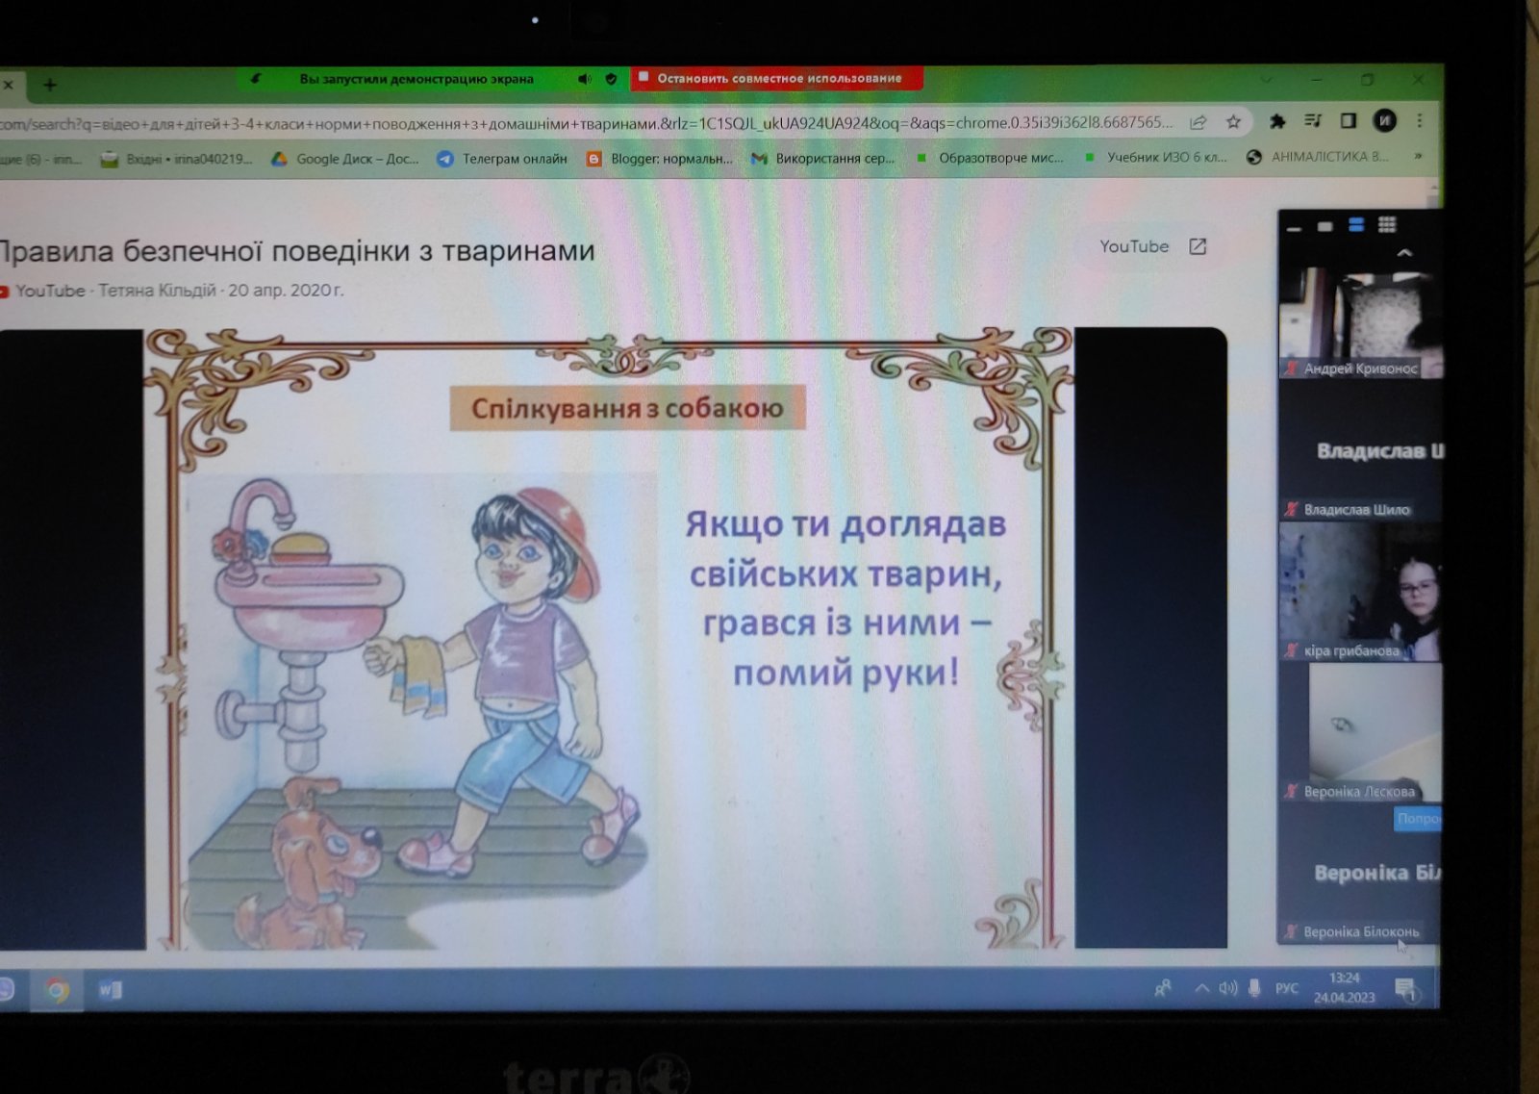Select Вероніка Лєскова participant video

1360,732
